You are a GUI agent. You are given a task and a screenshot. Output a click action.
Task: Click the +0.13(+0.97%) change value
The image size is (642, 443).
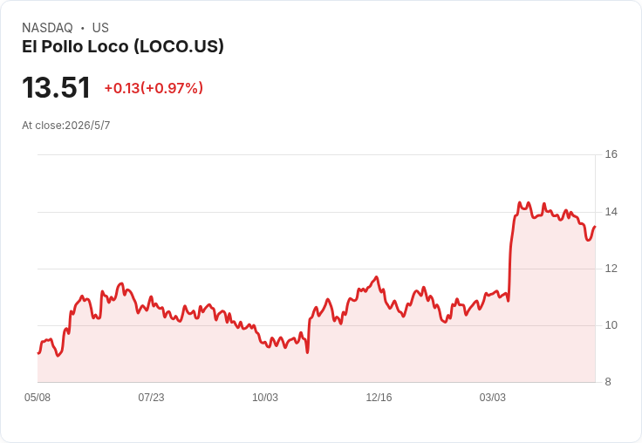coord(154,88)
